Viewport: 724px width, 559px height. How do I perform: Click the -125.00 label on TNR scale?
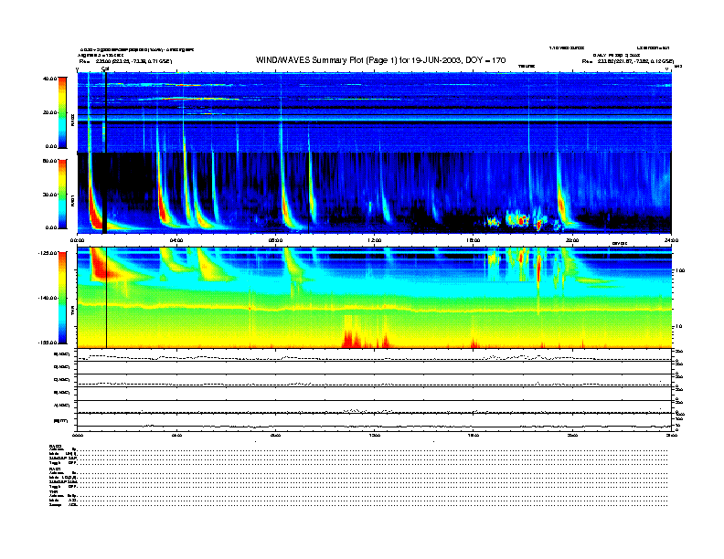pos(48,253)
